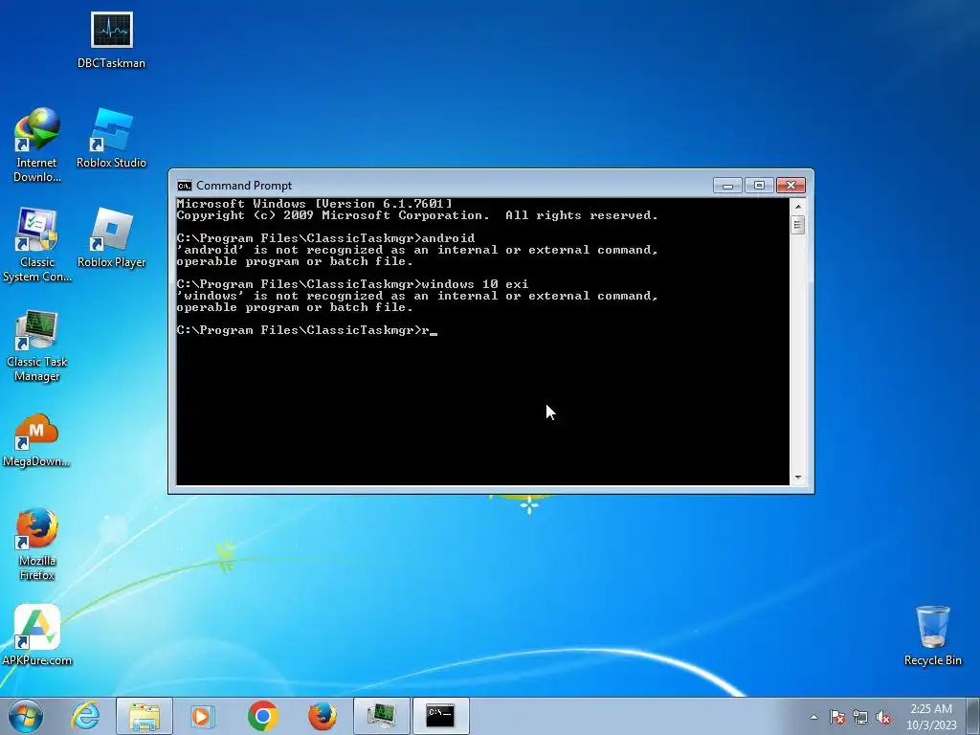Minimize the Command Prompt window
Screen dimensions: 980x735
pos(727,185)
